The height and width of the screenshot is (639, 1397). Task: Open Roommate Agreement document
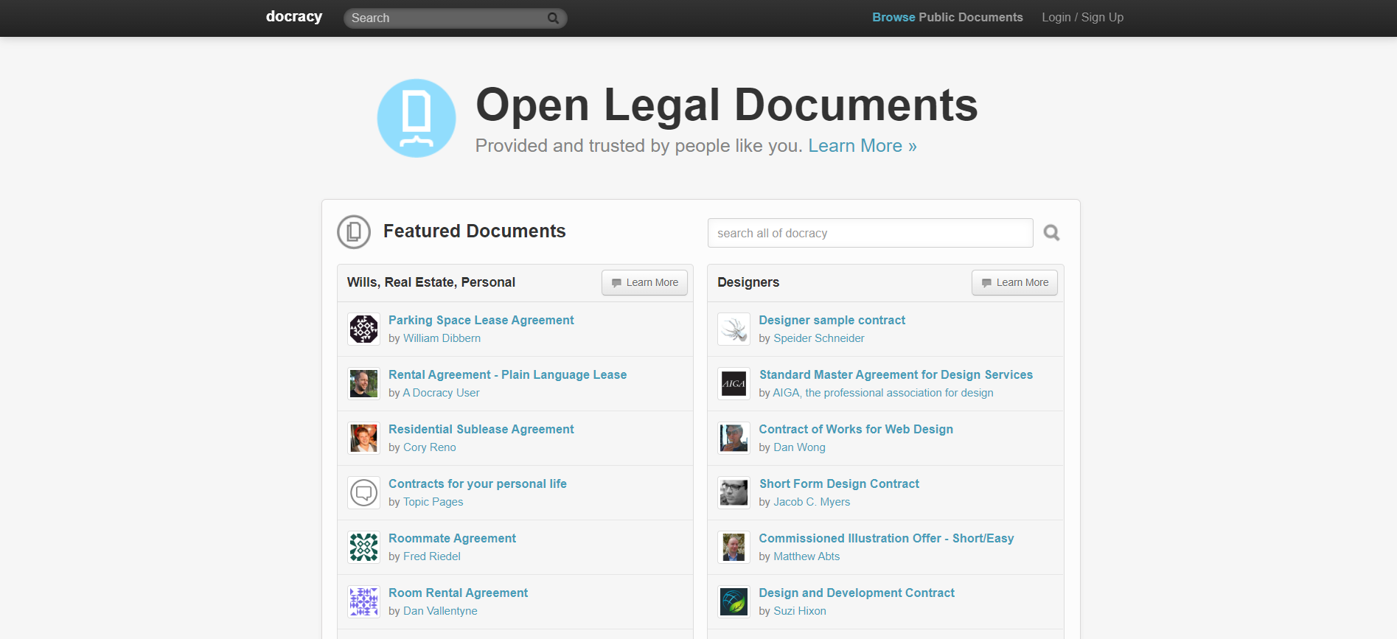pyautogui.click(x=452, y=538)
